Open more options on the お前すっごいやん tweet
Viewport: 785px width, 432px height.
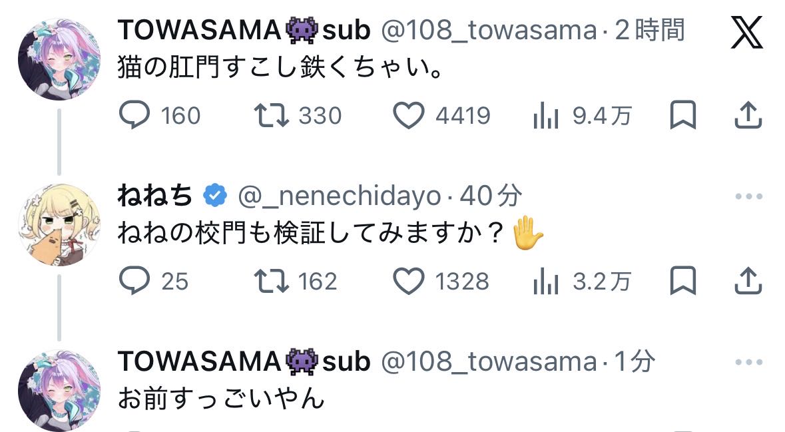click(748, 363)
